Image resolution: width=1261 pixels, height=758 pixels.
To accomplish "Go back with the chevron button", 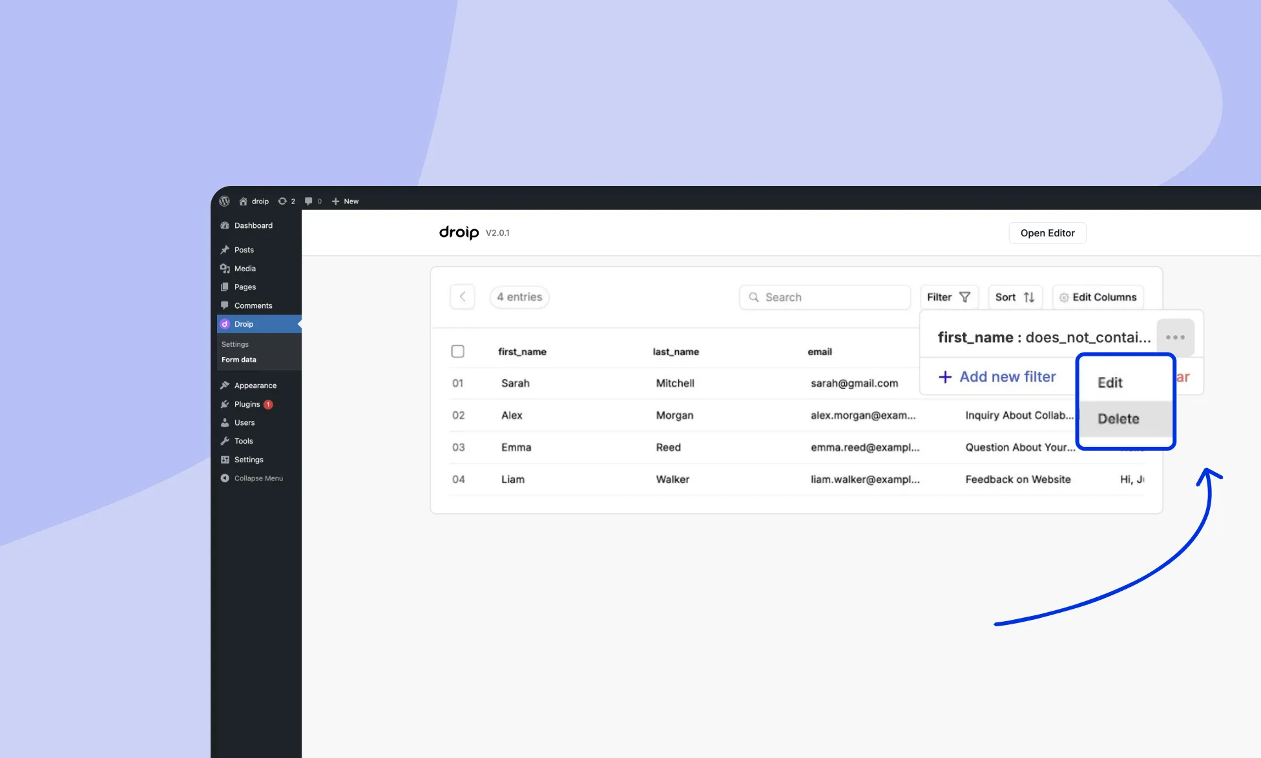I will tap(463, 297).
